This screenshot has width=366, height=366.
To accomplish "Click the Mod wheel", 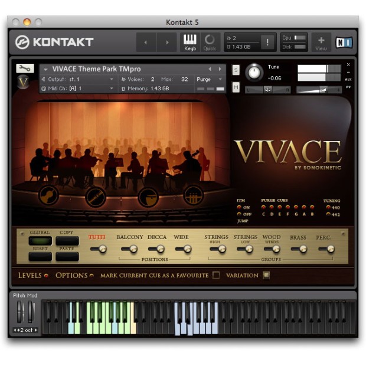I will (31, 312).
